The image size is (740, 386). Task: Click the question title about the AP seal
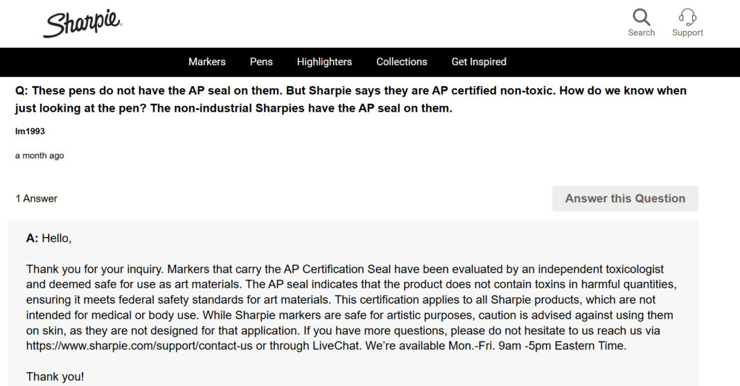pos(351,100)
